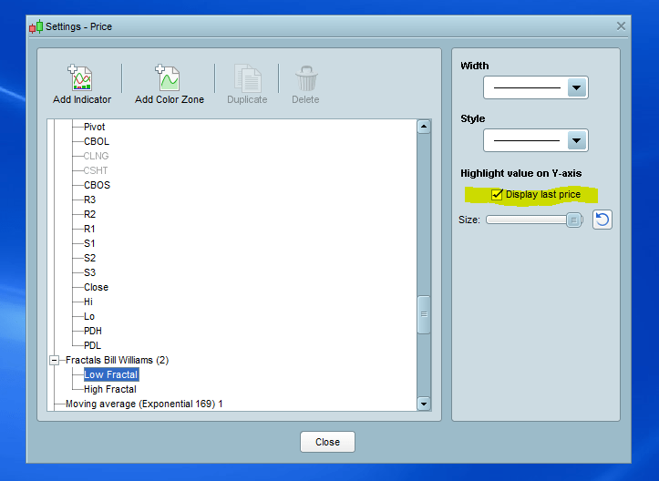The height and width of the screenshot is (481, 659).
Task: Select the greyed CSHT item
Action: coord(96,170)
